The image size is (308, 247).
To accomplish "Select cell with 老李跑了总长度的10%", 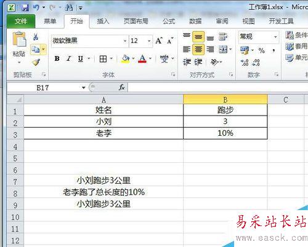I will click(103, 192).
